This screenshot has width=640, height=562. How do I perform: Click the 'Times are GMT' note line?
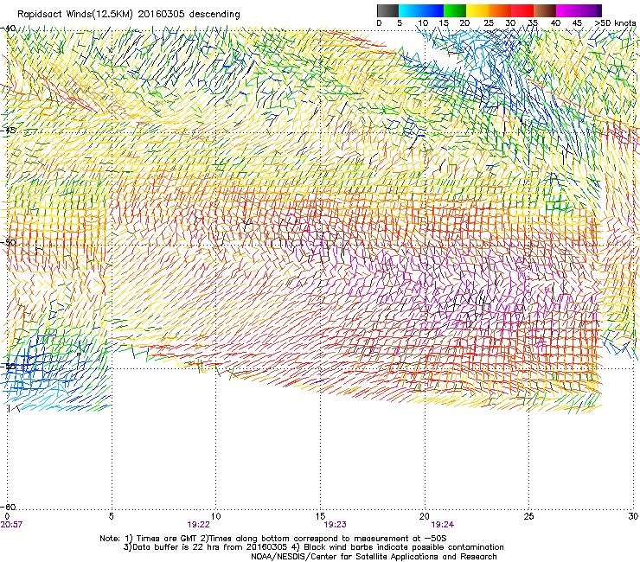pos(273,539)
